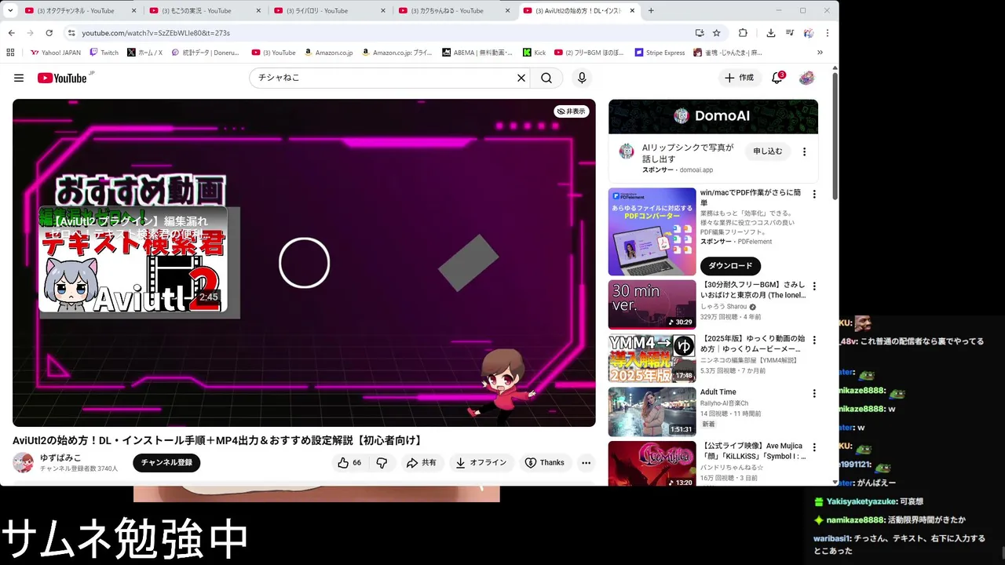The width and height of the screenshot is (1005, 565).
Task: Open the ABEMA bookmark
Action: click(x=477, y=53)
